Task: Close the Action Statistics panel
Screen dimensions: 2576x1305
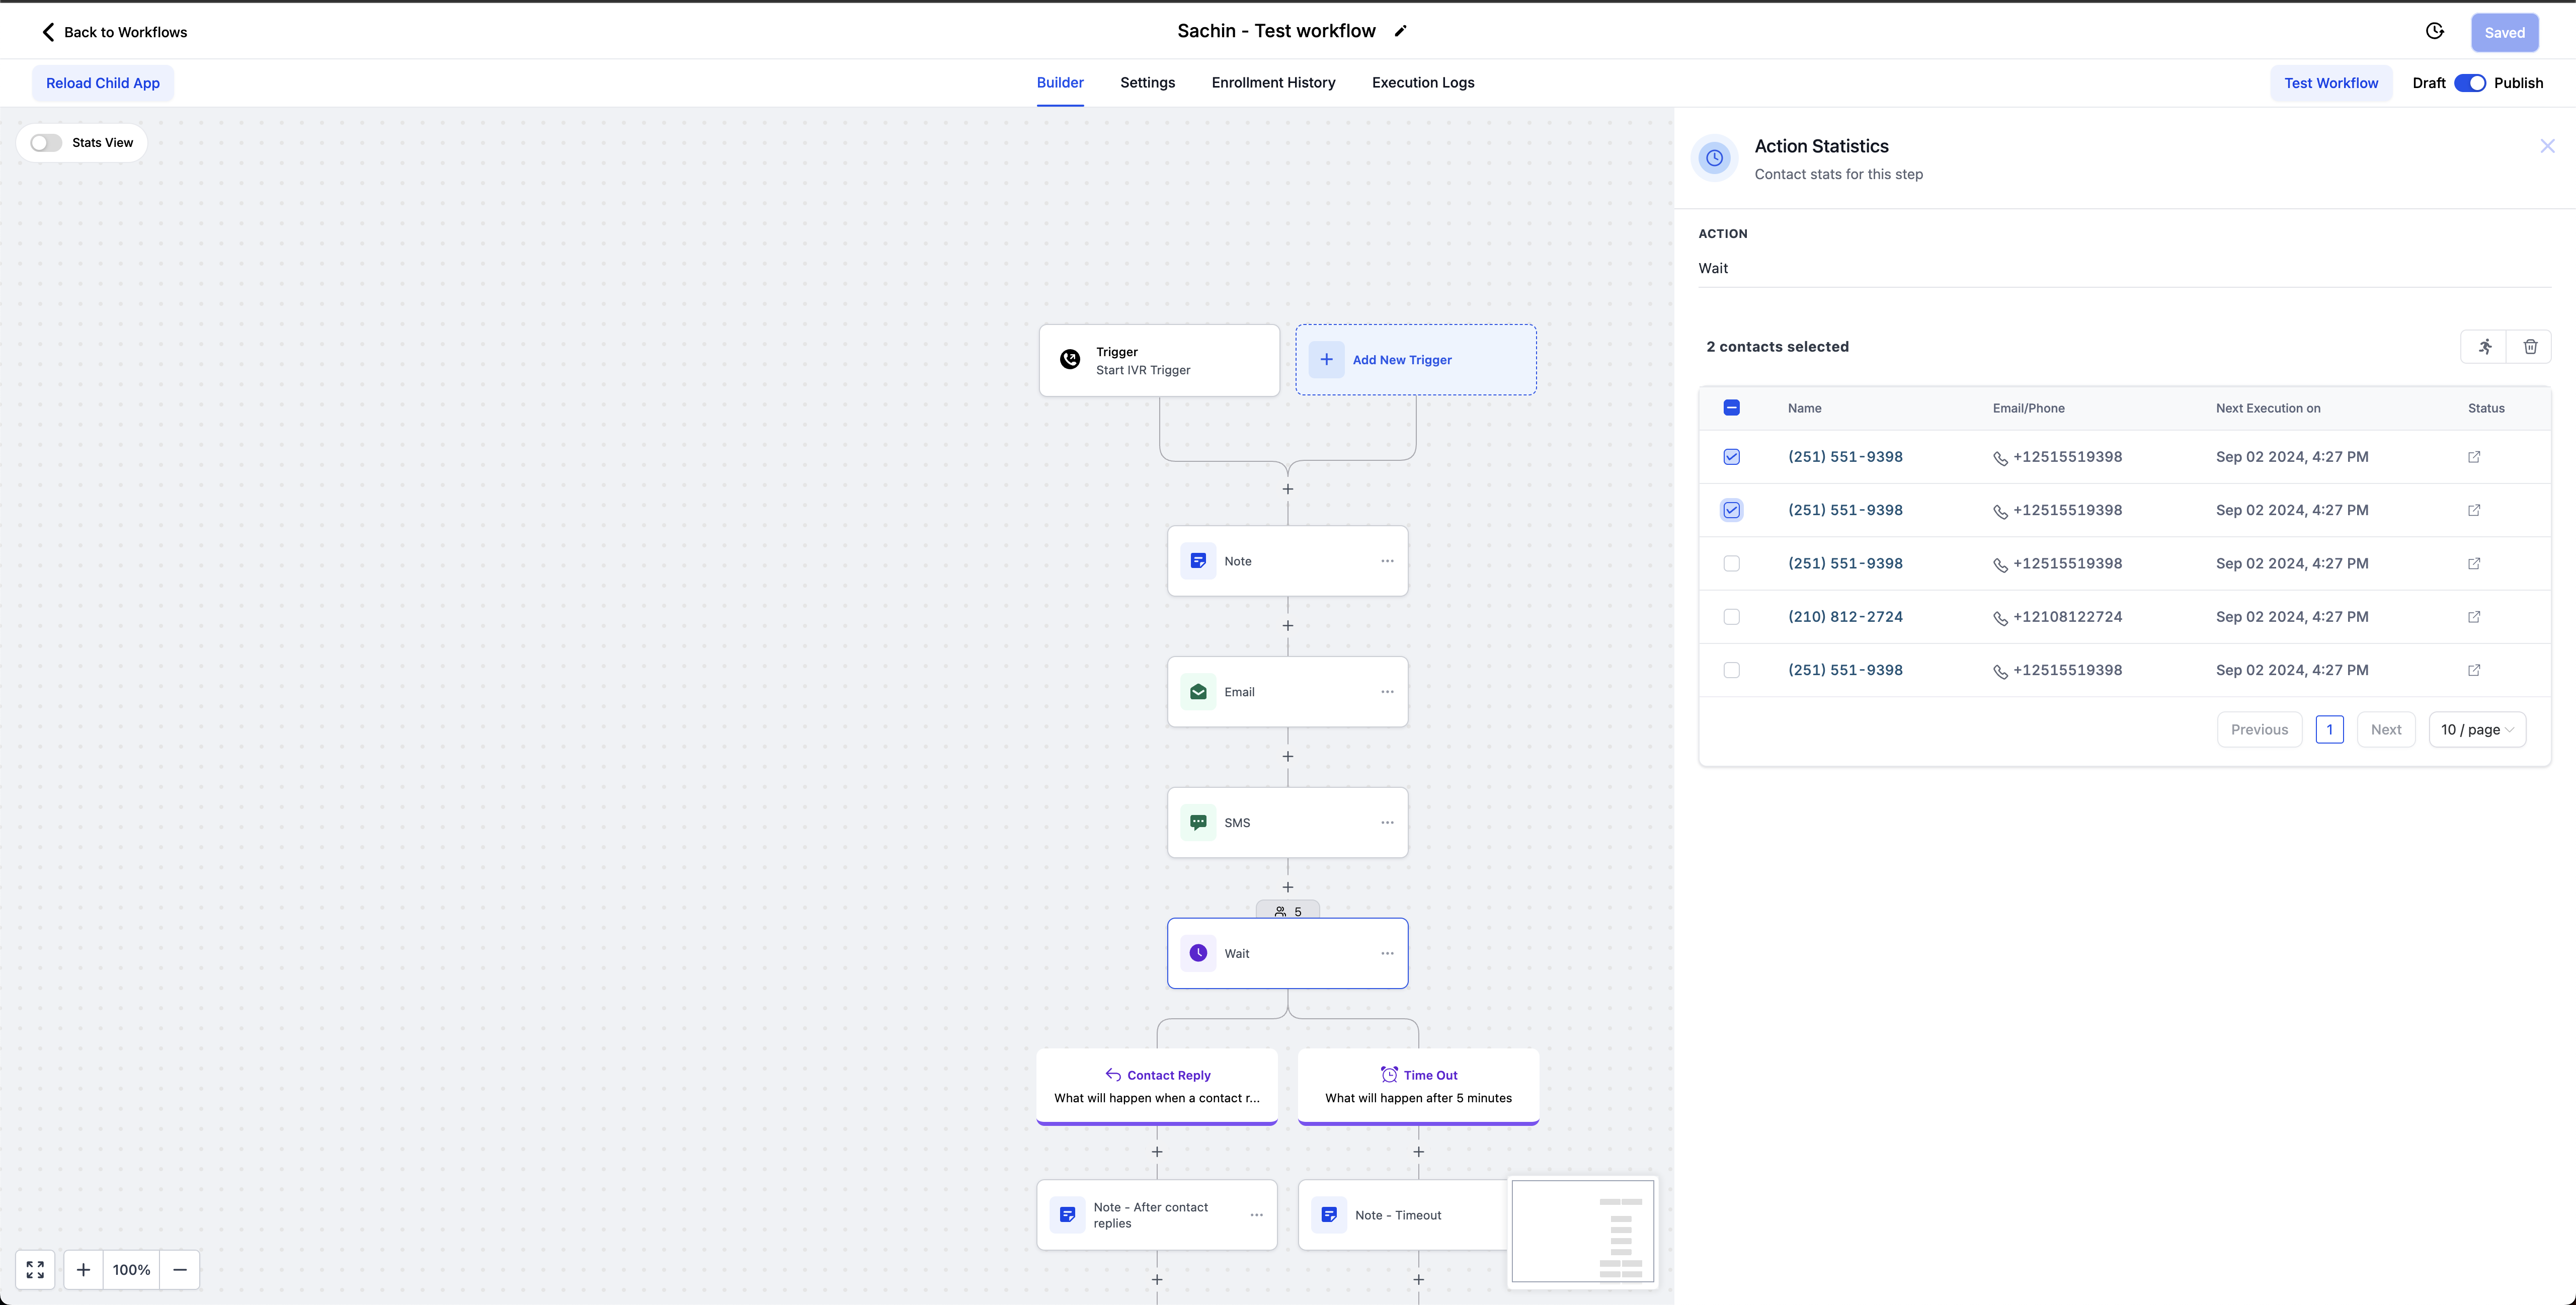Action: pos(2547,146)
